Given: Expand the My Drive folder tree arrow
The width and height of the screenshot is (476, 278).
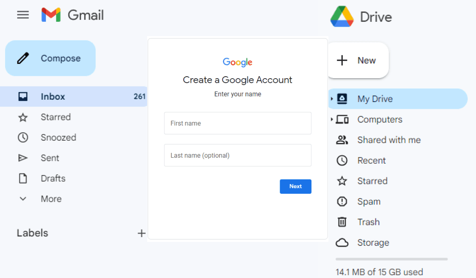Looking at the screenshot, I should tap(332, 99).
